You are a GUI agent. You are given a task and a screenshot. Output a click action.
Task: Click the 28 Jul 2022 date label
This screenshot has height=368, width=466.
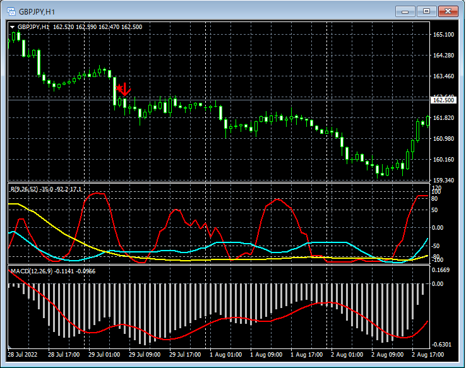click(24, 355)
